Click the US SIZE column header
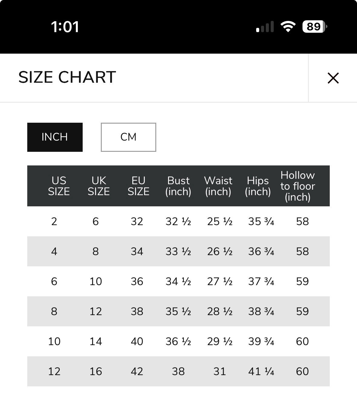357x393 pixels. tap(59, 186)
